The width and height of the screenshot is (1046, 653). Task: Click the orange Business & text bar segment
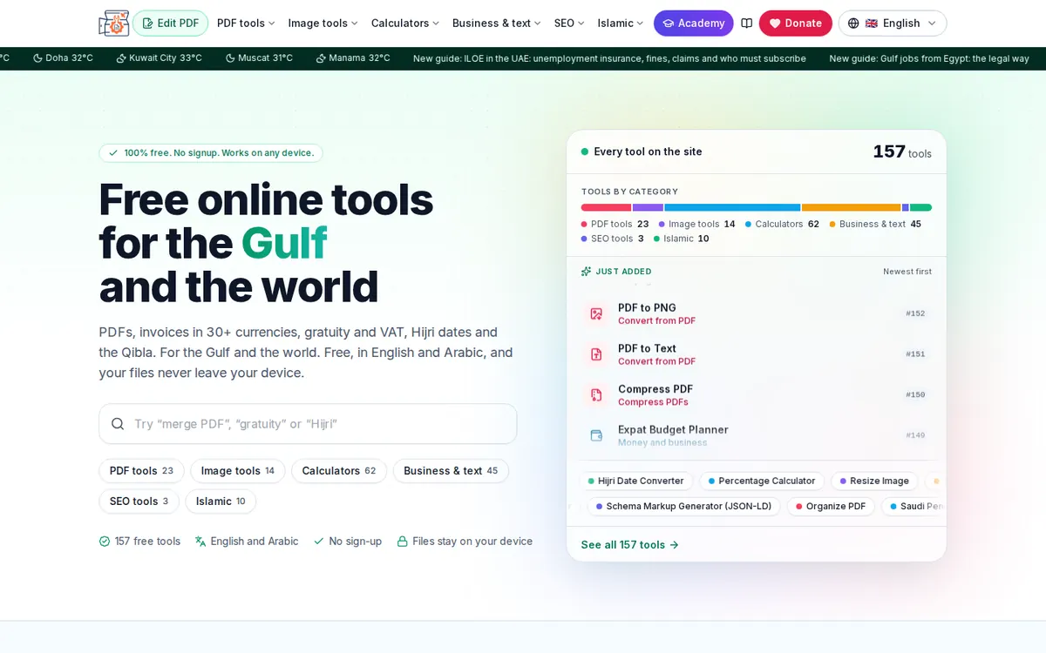pos(851,207)
